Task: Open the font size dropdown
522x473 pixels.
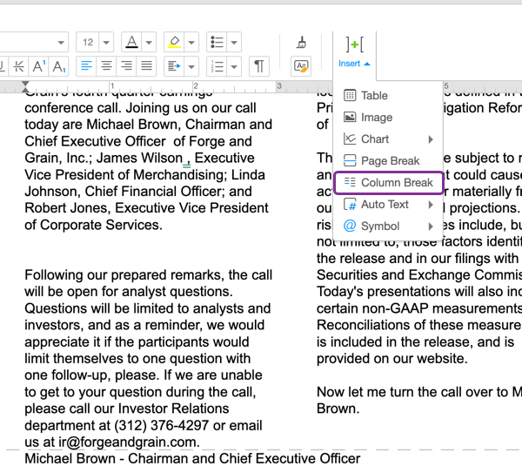Action: point(106,42)
